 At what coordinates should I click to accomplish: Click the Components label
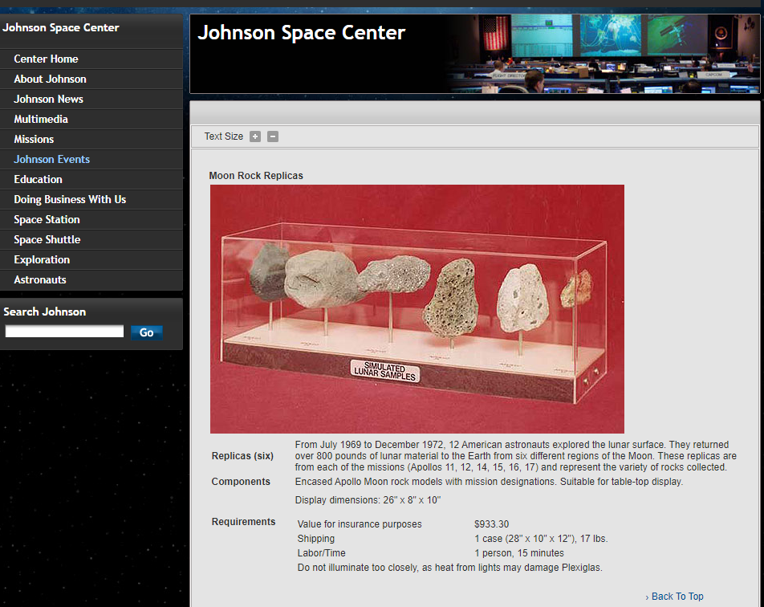coord(241,481)
